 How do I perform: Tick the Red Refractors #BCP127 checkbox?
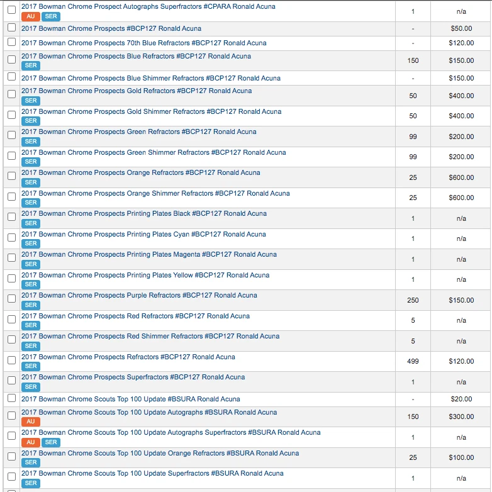click(11, 319)
